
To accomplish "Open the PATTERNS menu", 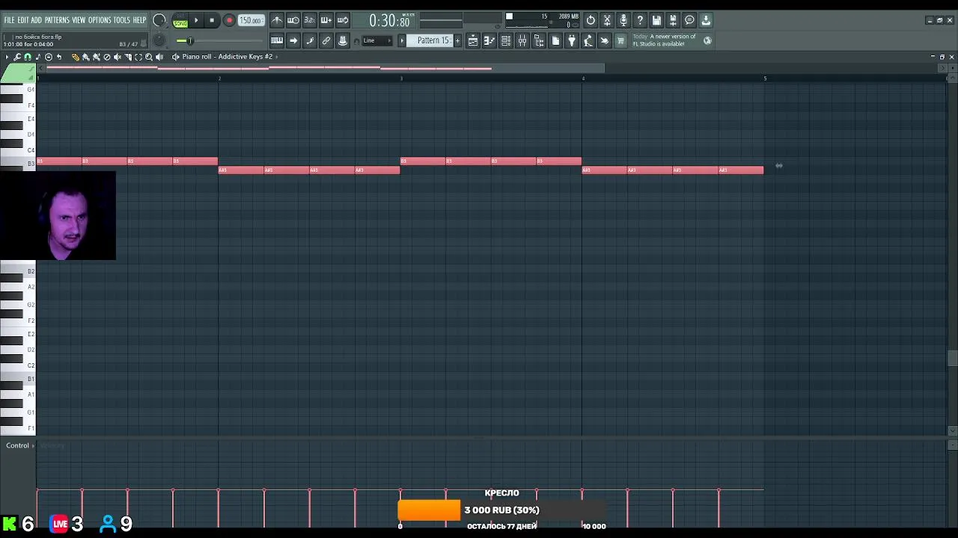I will (57, 20).
